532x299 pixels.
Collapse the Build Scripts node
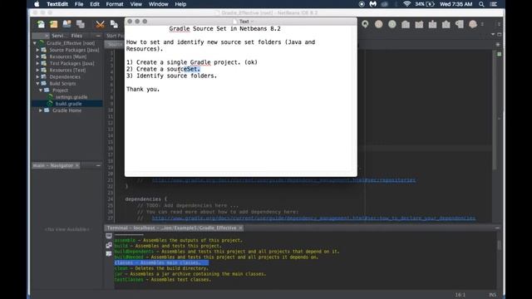coord(37,83)
